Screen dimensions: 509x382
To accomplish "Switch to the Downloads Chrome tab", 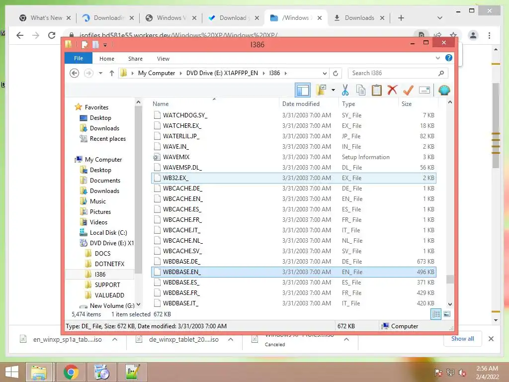I will coord(359,18).
